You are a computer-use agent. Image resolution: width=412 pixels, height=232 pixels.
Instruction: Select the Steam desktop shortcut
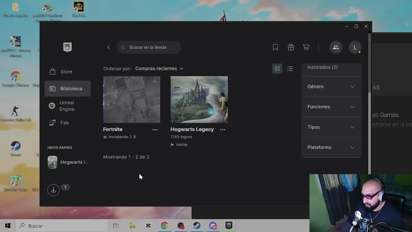tap(15, 149)
